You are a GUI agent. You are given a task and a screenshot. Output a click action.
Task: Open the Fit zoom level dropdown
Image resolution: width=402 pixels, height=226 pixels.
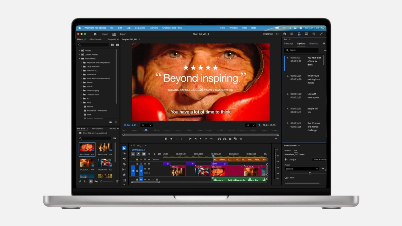tap(146, 125)
